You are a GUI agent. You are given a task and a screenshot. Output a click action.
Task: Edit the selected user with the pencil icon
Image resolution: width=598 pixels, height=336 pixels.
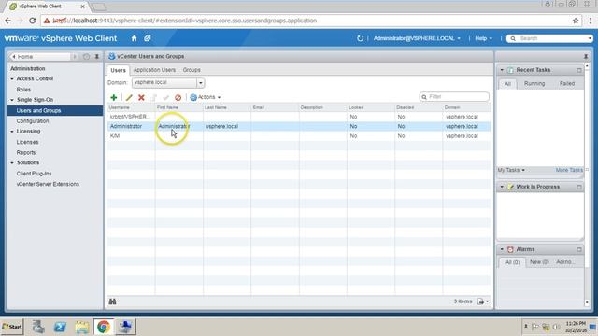[129, 97]
